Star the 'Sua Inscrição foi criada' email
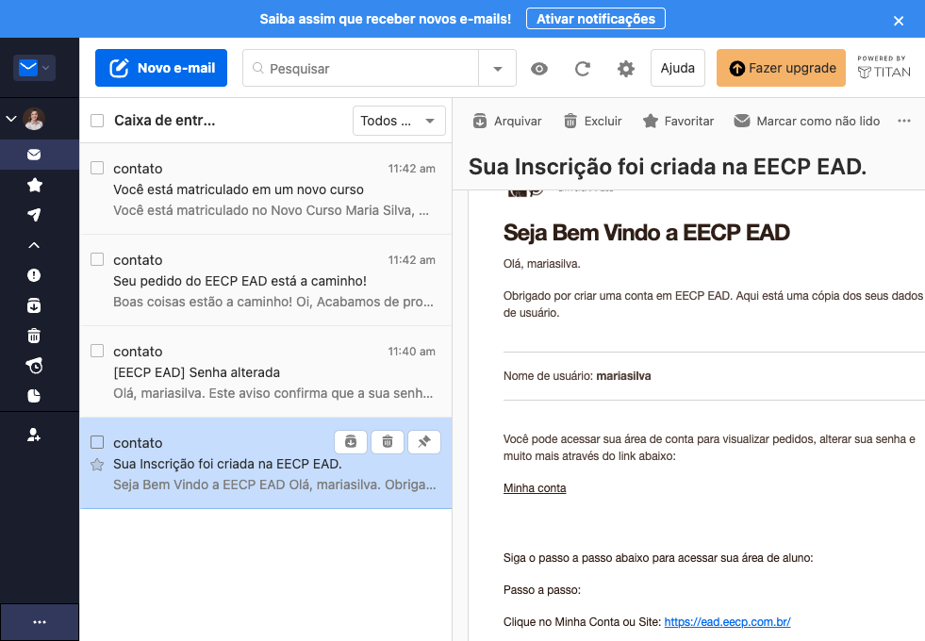 (x=97, y=465)
